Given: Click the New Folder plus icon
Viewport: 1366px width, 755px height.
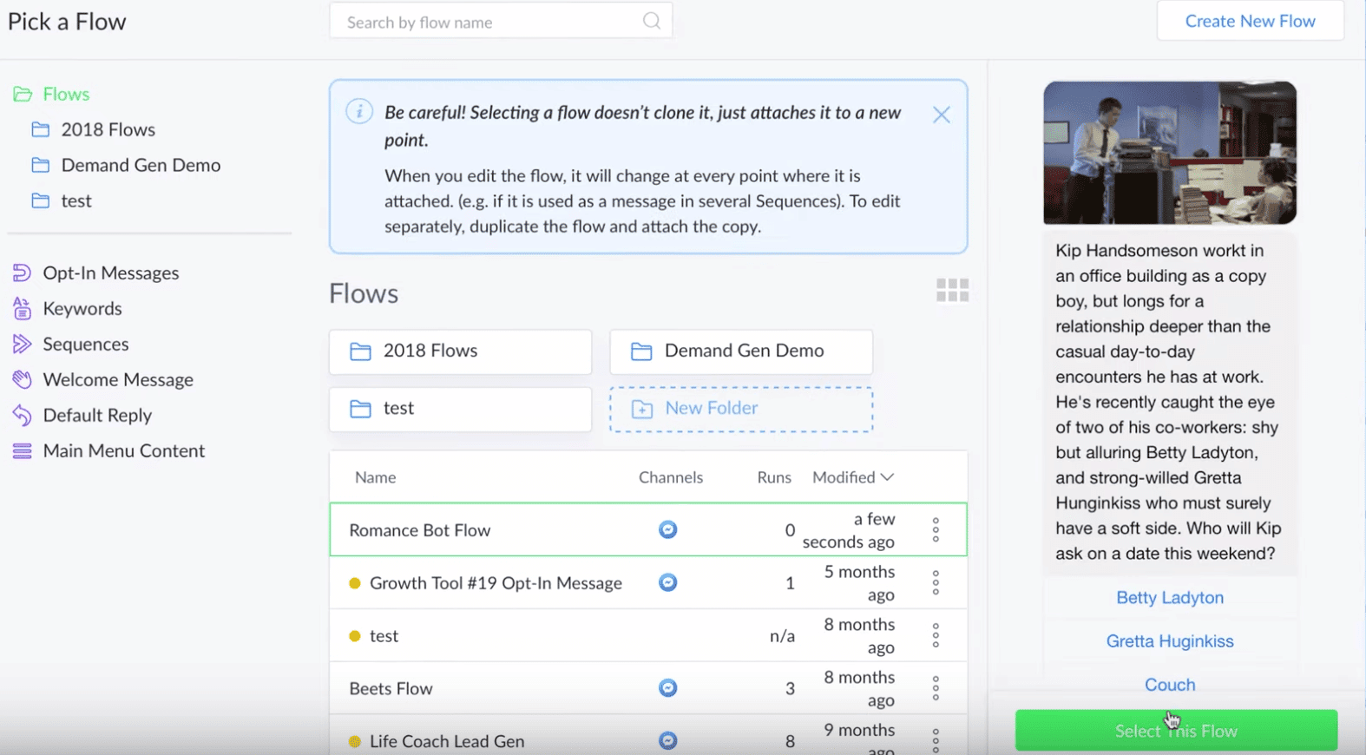Looking at the screenshot, I should tap(642, 409).
